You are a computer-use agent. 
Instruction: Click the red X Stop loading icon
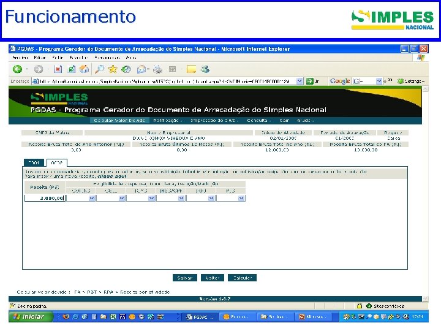point(58,69)
